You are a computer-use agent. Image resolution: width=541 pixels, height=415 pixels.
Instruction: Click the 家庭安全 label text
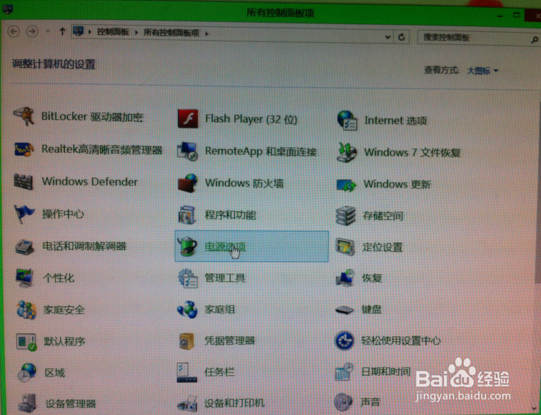click(64, 310)
